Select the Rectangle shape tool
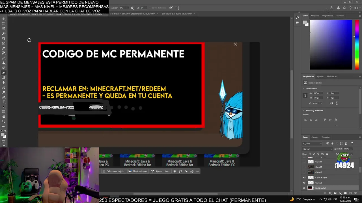362x203 pixels. (4, 112)
